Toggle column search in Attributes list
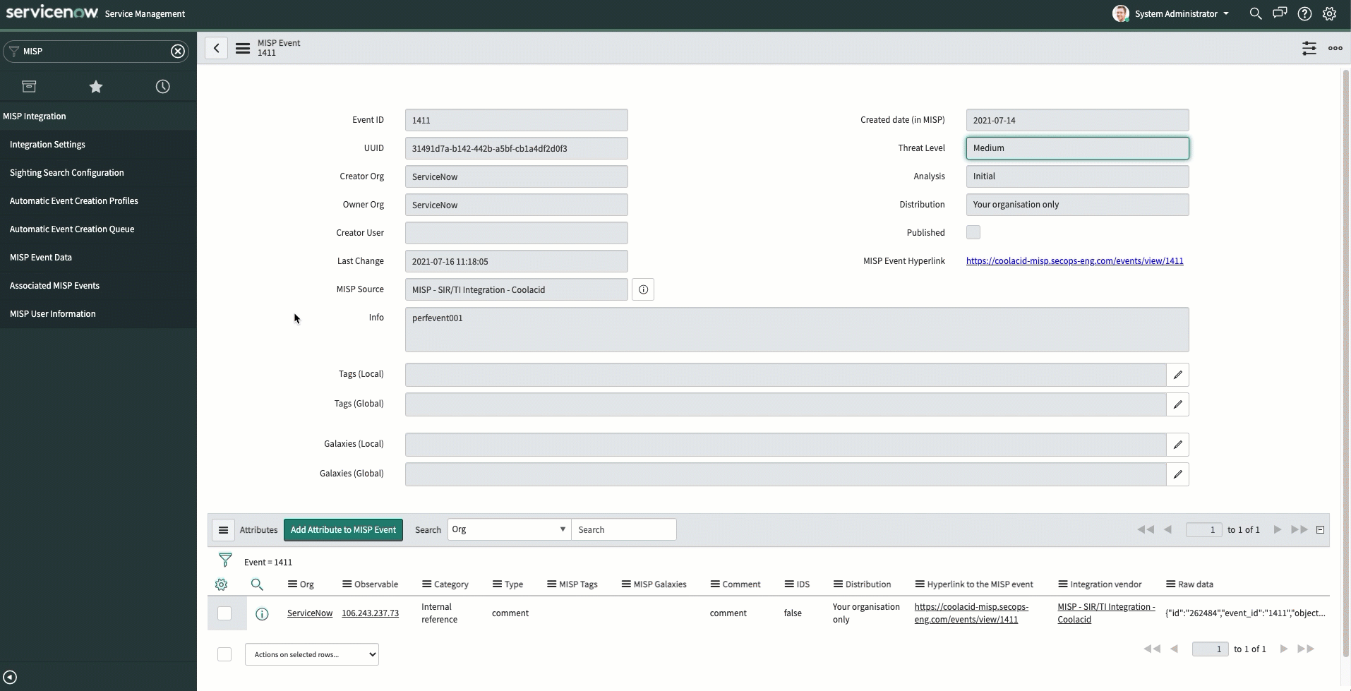The width and height of the screenshot is (1351, 691). tap(257, 584)
